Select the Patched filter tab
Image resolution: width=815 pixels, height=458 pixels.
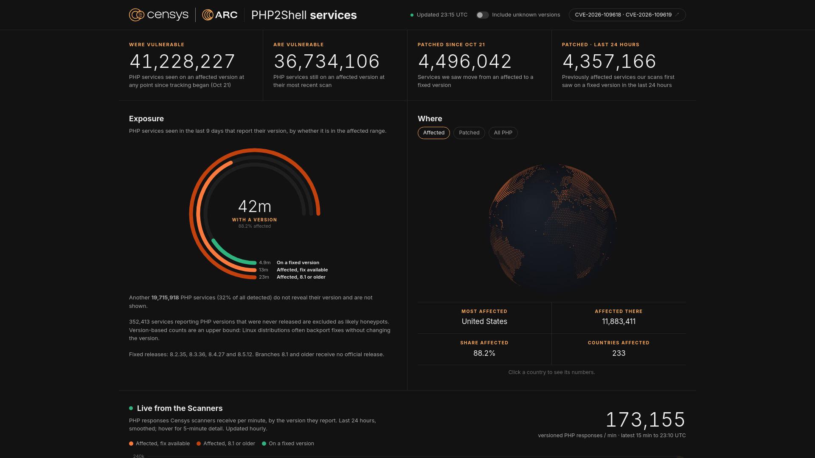pos(469,133)
